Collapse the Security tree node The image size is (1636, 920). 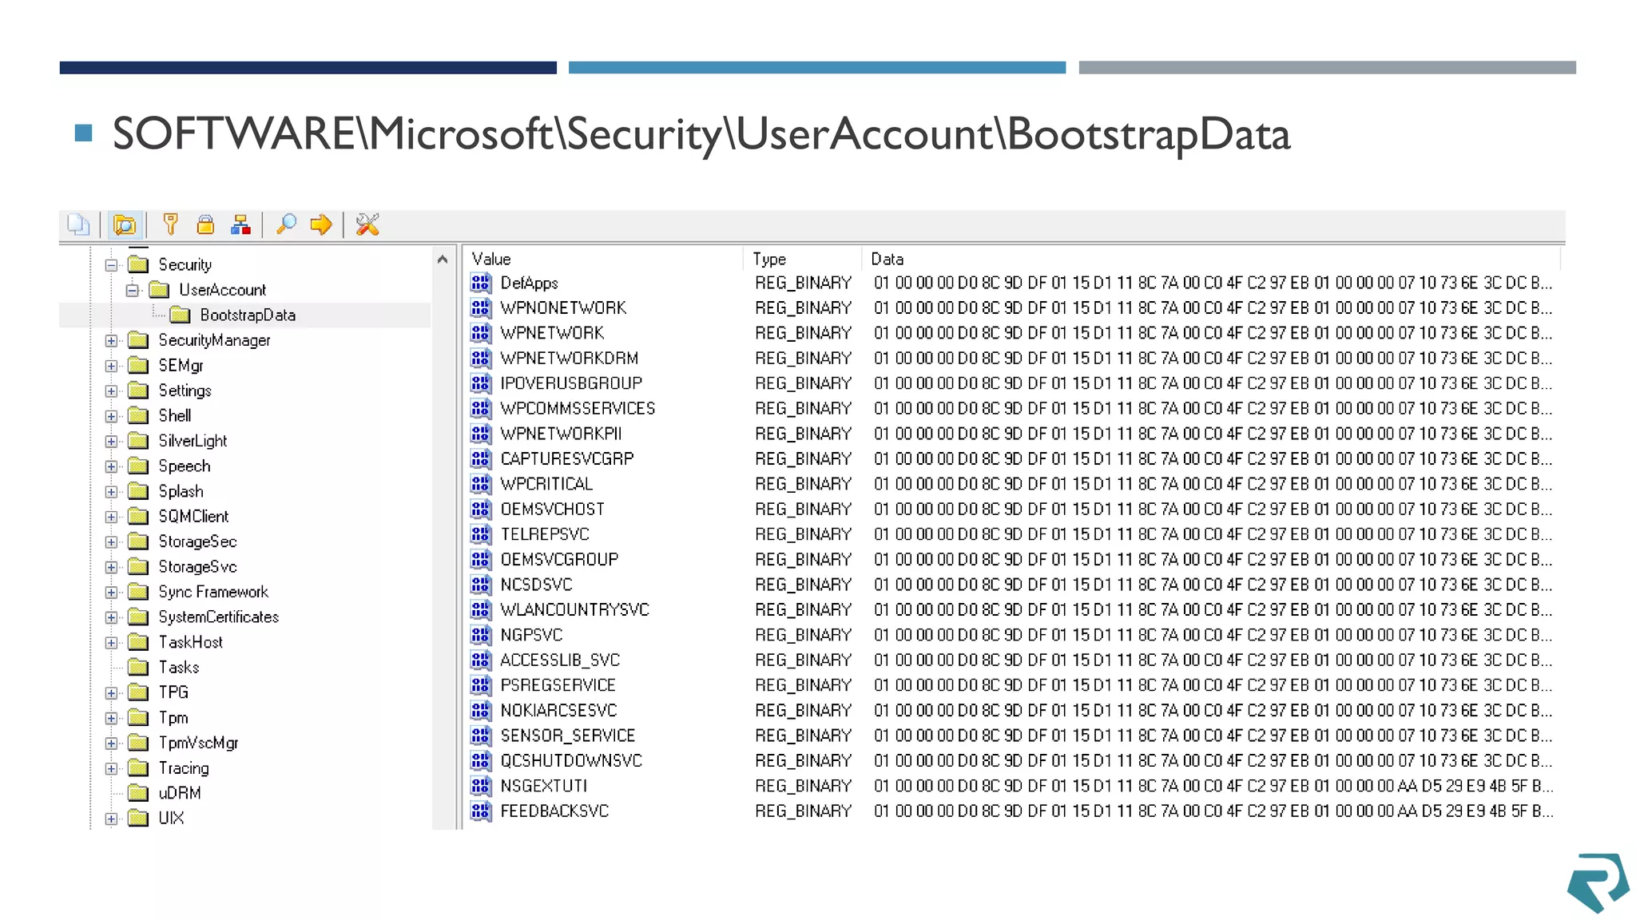(111, 264)
